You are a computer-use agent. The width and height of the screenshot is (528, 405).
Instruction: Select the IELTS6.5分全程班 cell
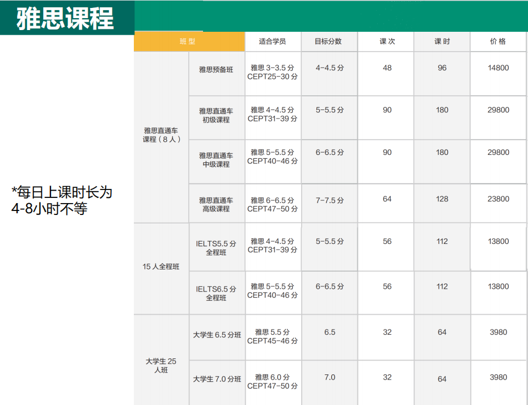click(217, 292)
